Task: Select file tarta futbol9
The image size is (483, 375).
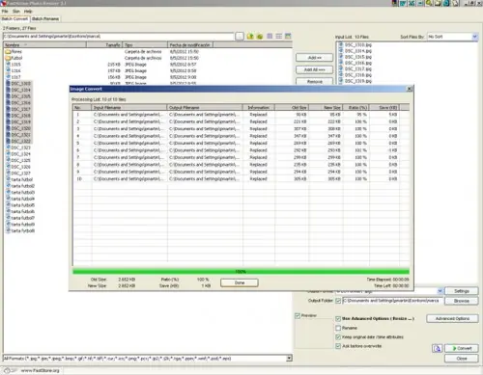Action: tap(20, 225)
